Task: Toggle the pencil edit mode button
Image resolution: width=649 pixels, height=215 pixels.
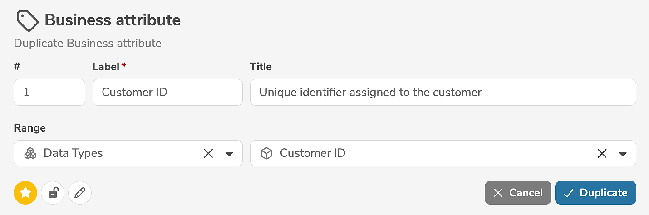Action: 80,193
